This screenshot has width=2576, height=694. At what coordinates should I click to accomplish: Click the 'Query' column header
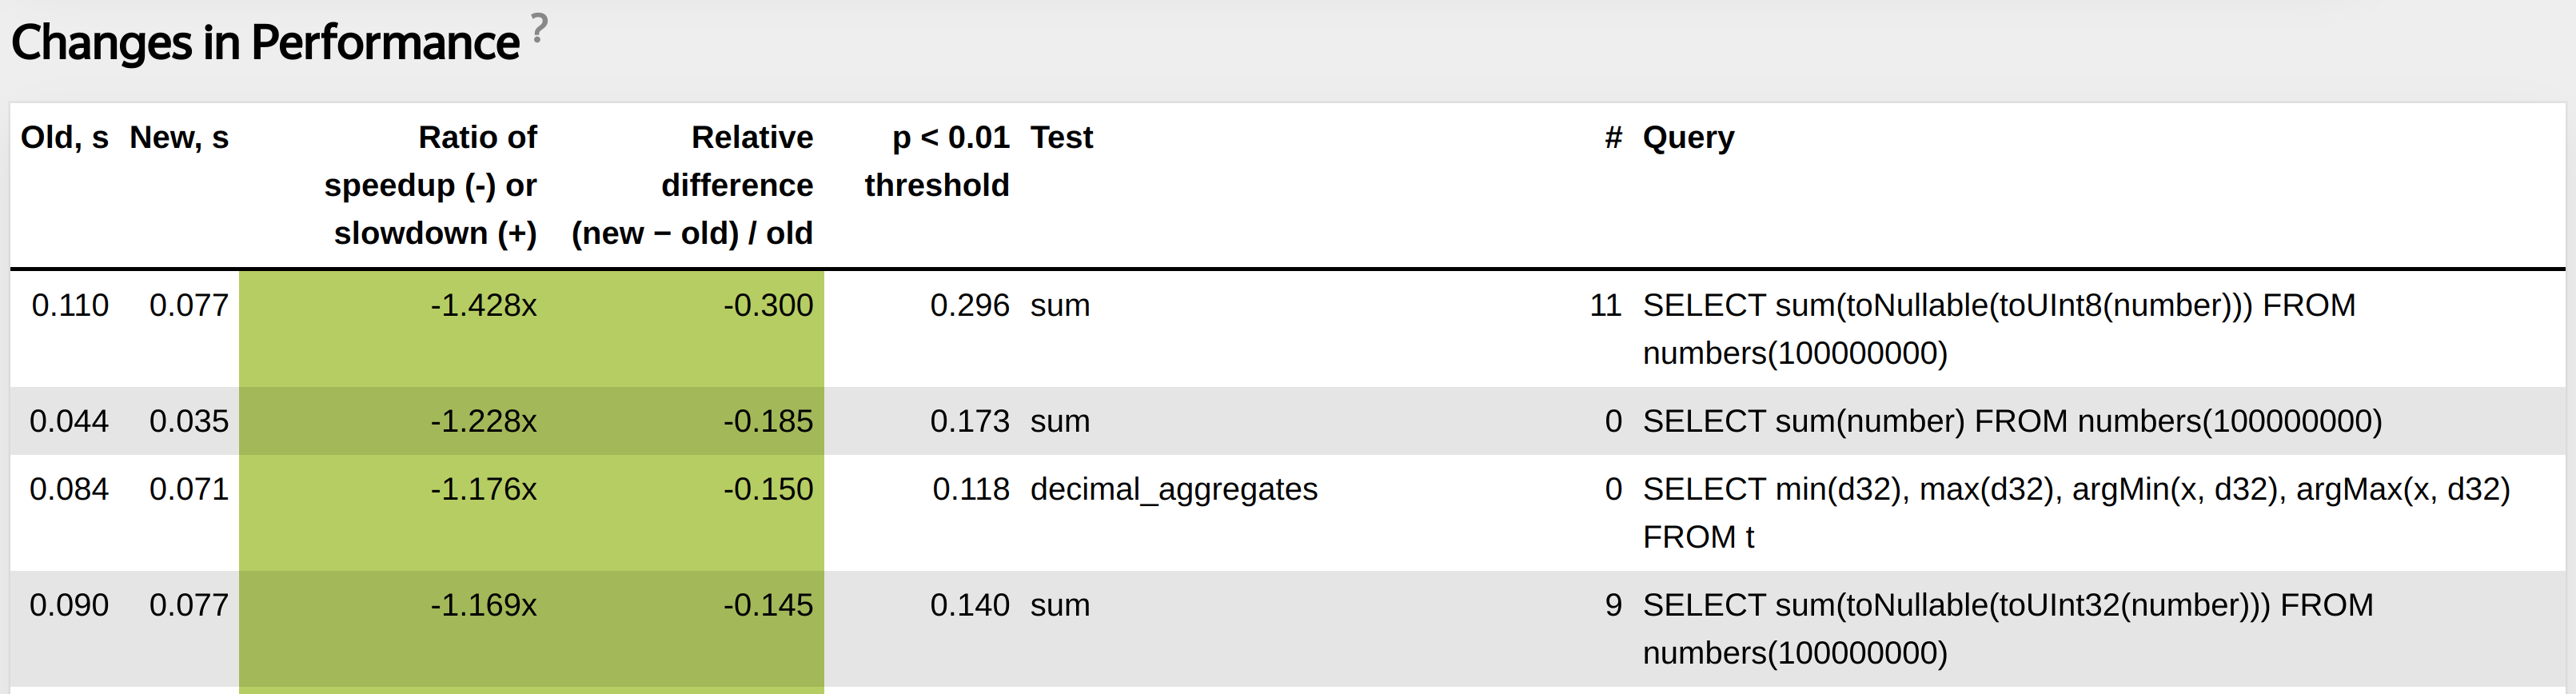(1688, 138)
